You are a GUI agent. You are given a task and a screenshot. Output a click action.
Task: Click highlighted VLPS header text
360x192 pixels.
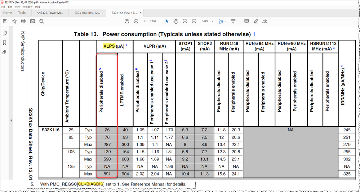tap(109, 46)
